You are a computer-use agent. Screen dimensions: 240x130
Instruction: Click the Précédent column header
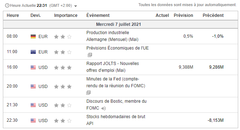213,15
